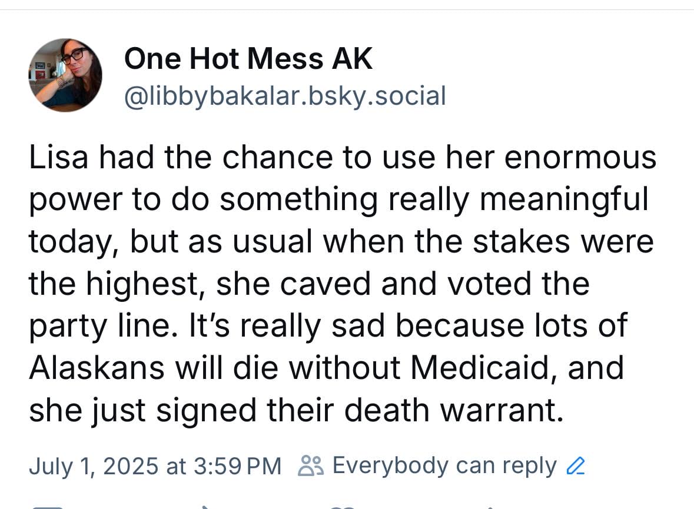Click the line starting with today, but as usual

click(341, 242)
